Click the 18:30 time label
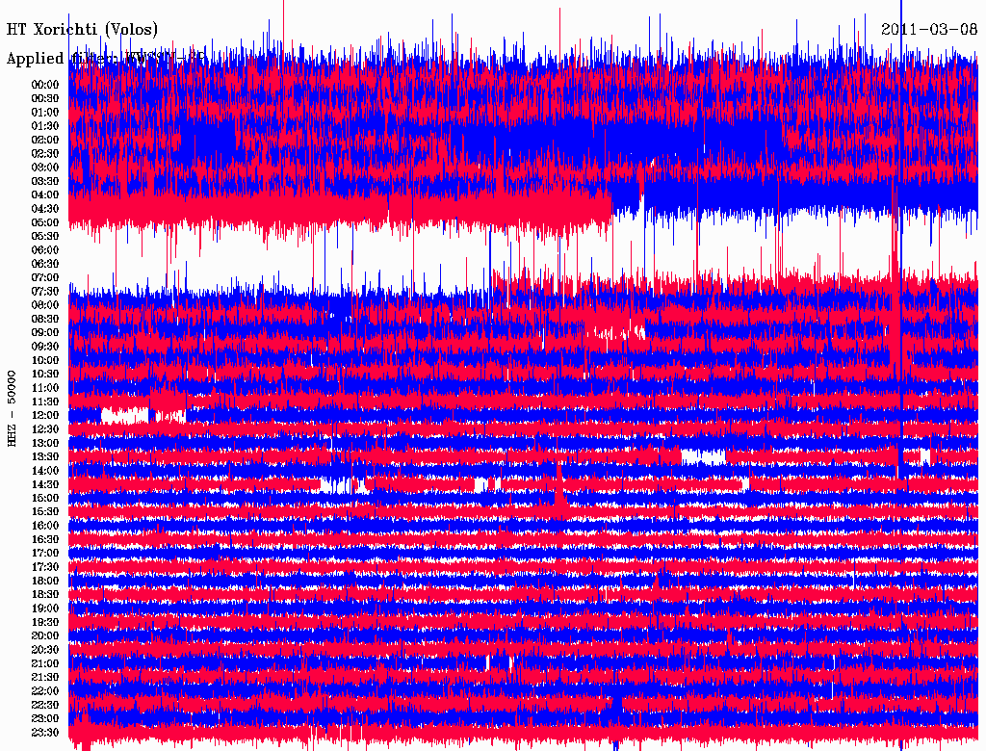This screenshot has height=751, width=986. pyautogui.click(x=45, y=594)
